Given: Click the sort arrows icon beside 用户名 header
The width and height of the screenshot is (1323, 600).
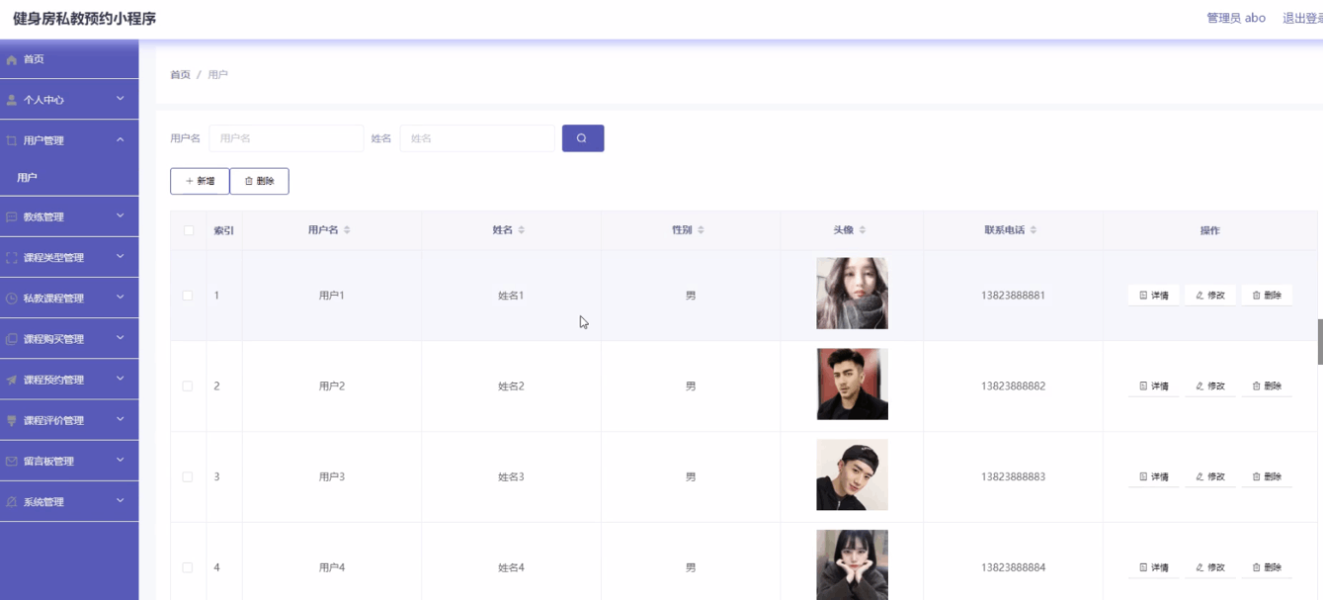Looking at the screenshot, I should tap(347, 230).
